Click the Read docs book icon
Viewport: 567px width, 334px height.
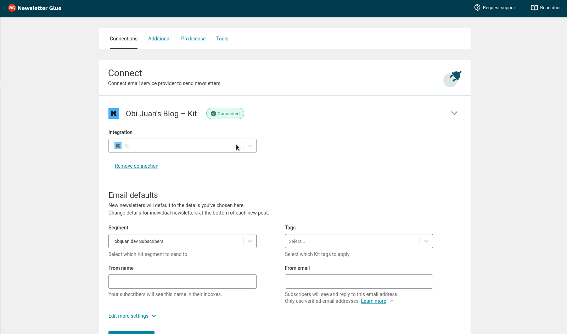[534, 8]
